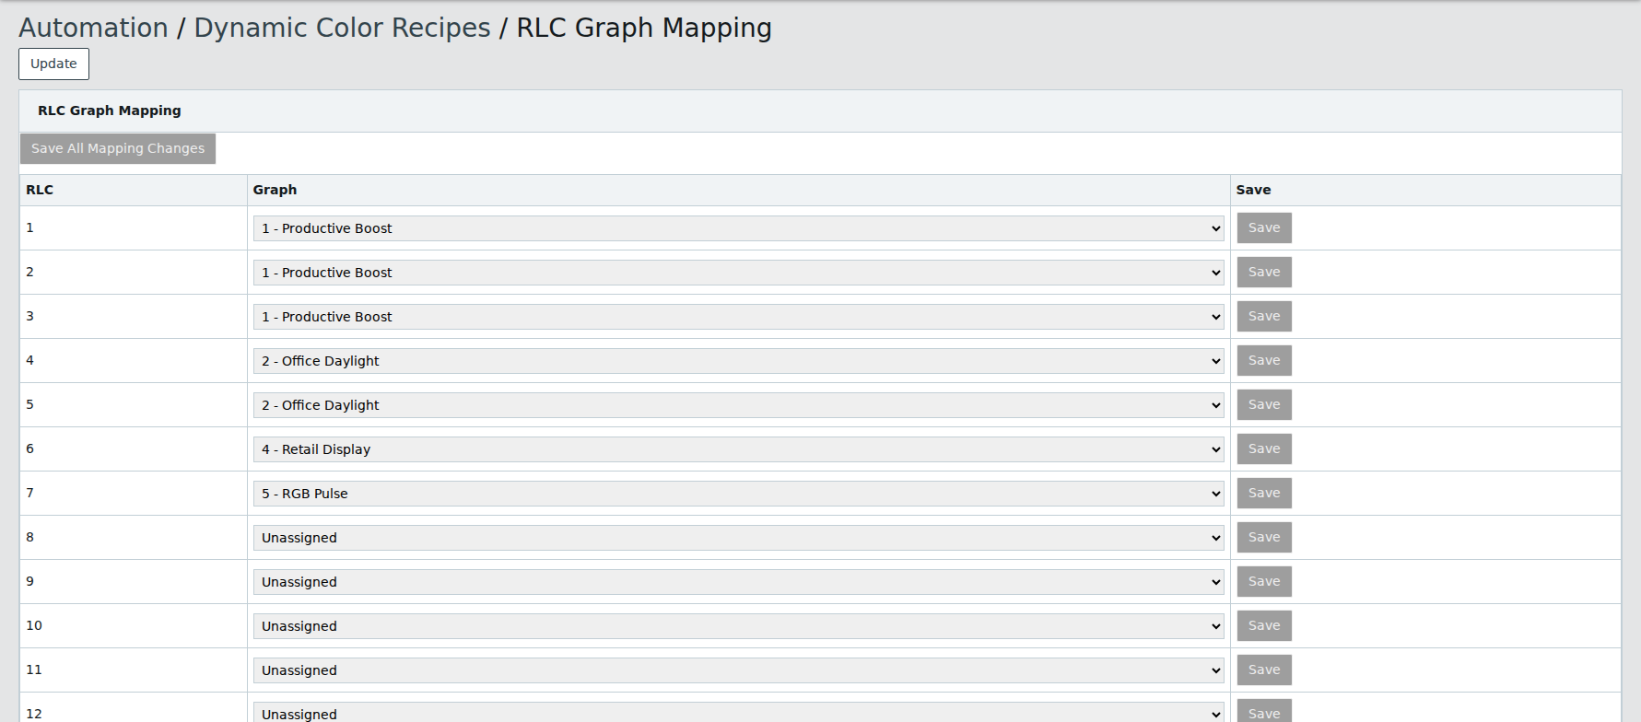Save mapping for RLC 2
This screenshot has height=722, width=1641.
(1264, 272)
